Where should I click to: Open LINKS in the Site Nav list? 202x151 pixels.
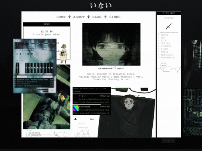tap(165, 49)
